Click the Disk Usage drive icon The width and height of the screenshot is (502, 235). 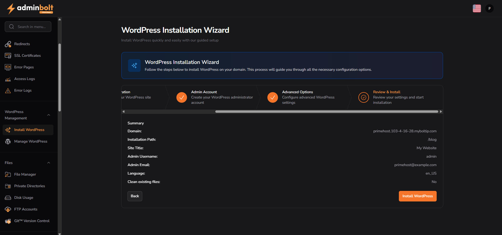[x=8, y=198]
